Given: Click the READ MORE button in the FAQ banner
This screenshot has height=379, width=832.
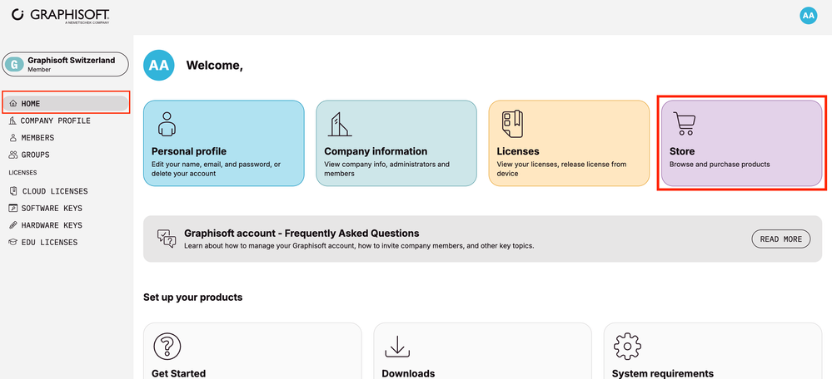Looking at the screenshot, I should tap(781, 239).
